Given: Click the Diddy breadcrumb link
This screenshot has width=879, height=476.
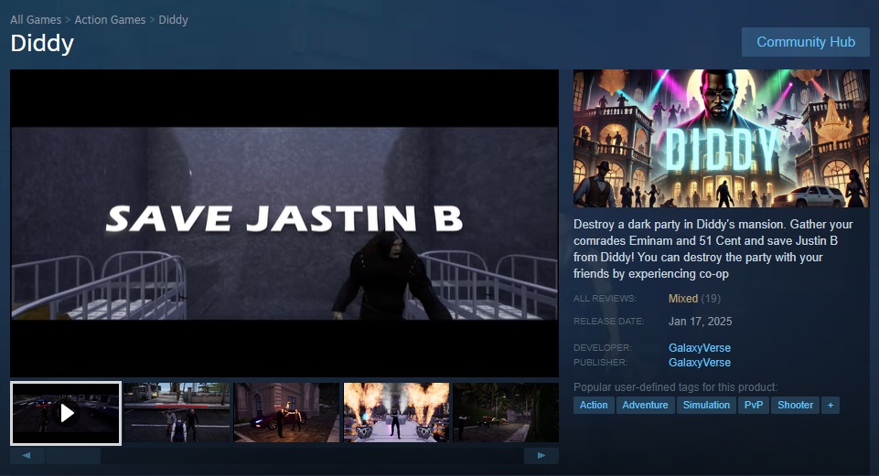Looking at the screenshot, I should click(x=173, y=19).
